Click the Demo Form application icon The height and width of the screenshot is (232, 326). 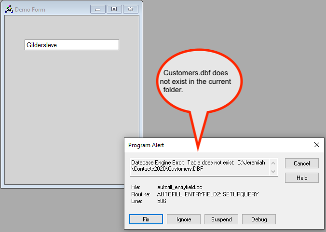pyautogui.click(x=8, y=9)
